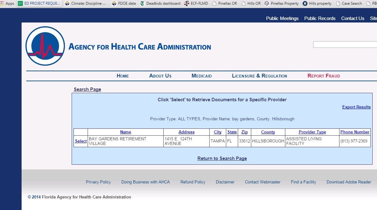Open Doing Business with AHCA link
The image size is (377, 210).
pos(145,182)
